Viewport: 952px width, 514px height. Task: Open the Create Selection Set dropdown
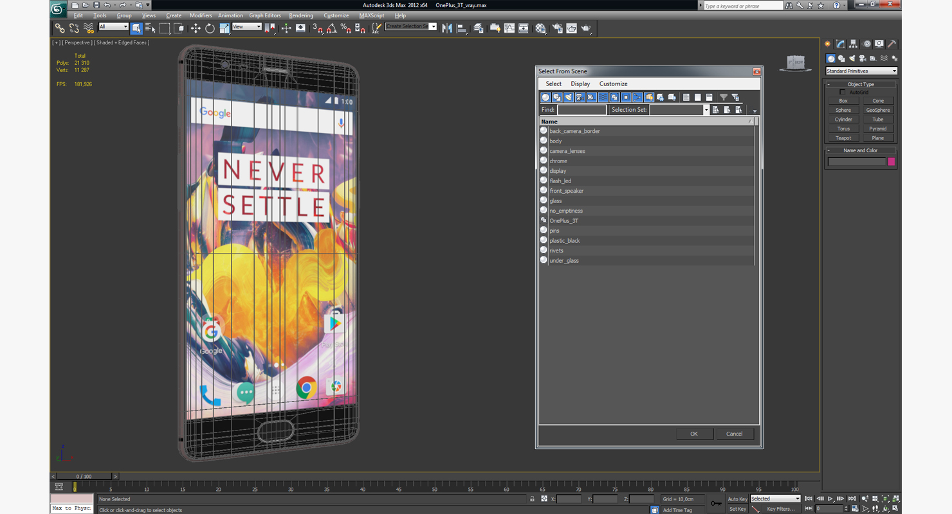tap(411, 27)
